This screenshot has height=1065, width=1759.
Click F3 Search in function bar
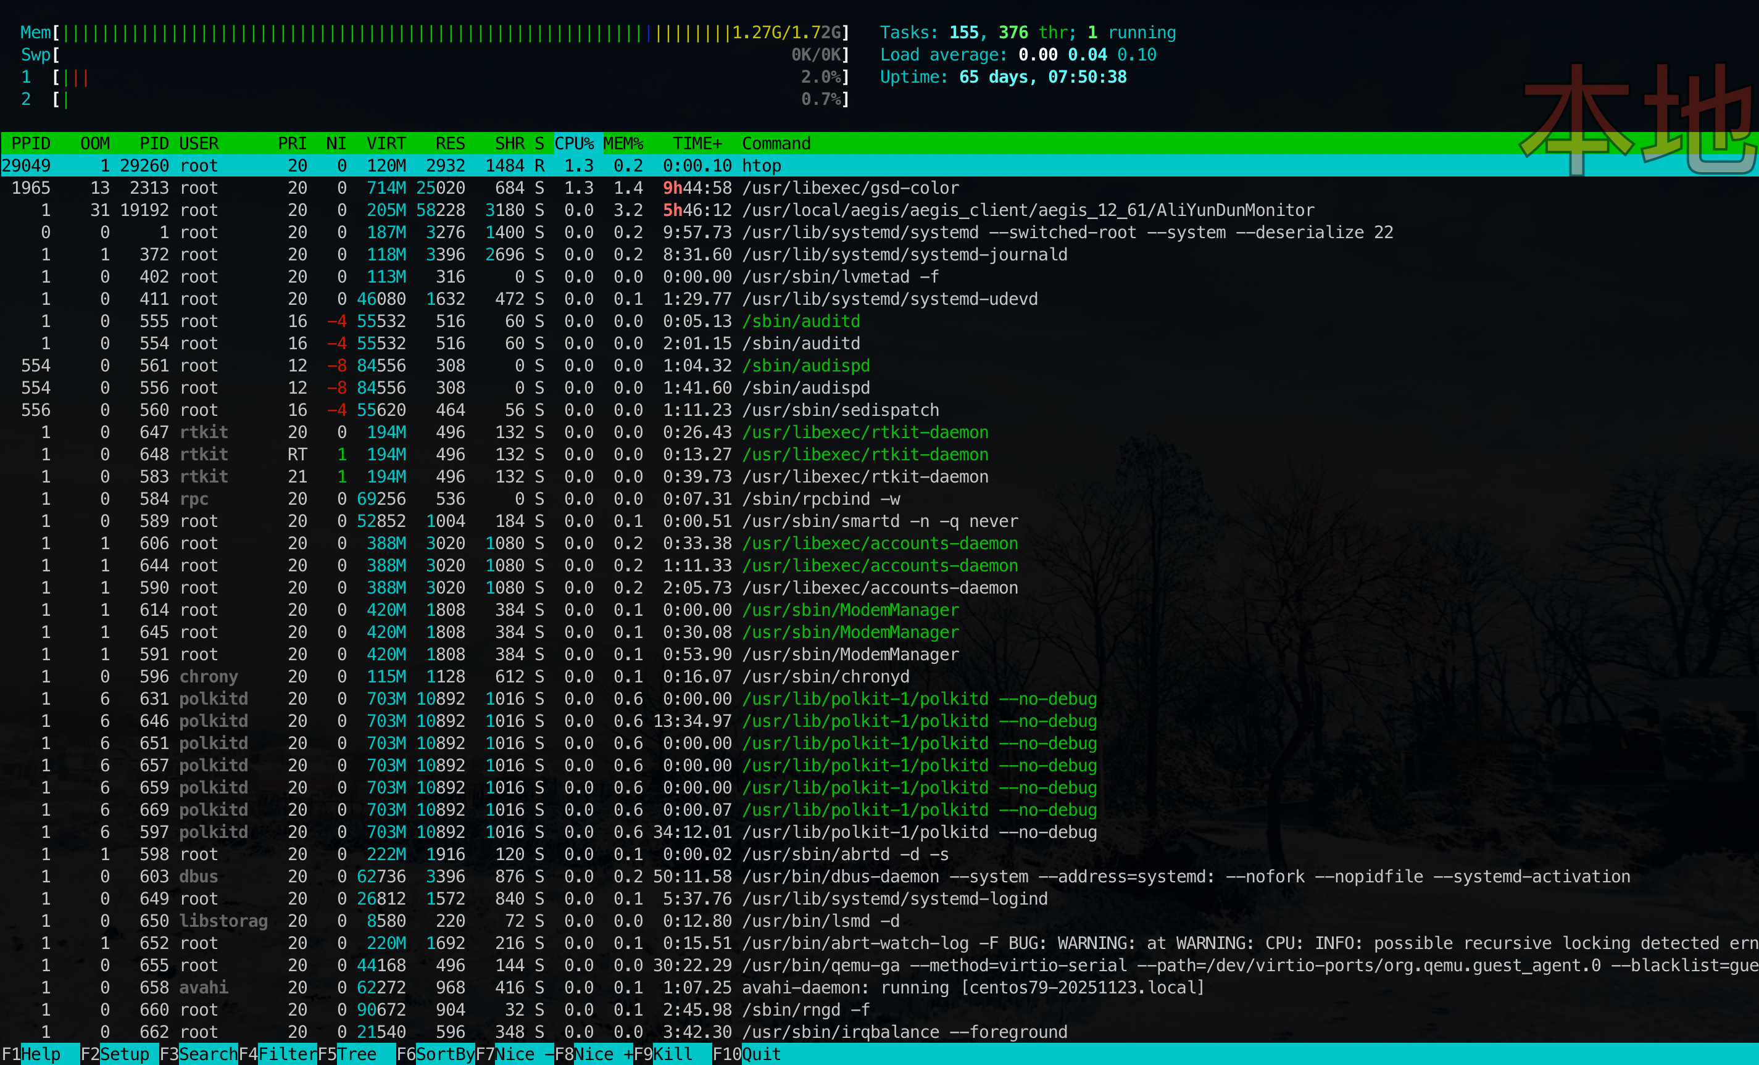198,1055
